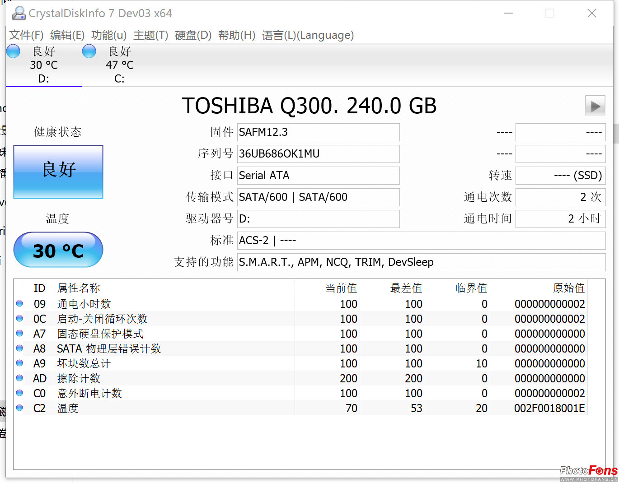Open the 硬盘(D) menu
Screen dimensions: 619x483
193,35
